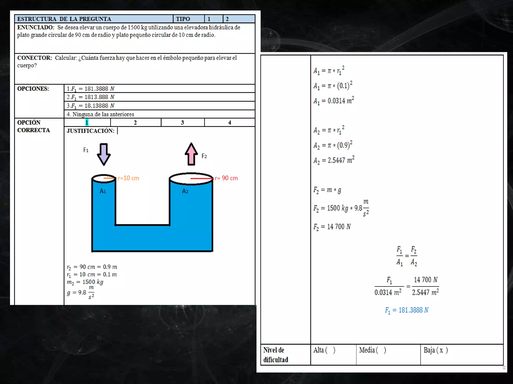
Task: Click the orange r=10 cm label
Action: click(128, 178)
